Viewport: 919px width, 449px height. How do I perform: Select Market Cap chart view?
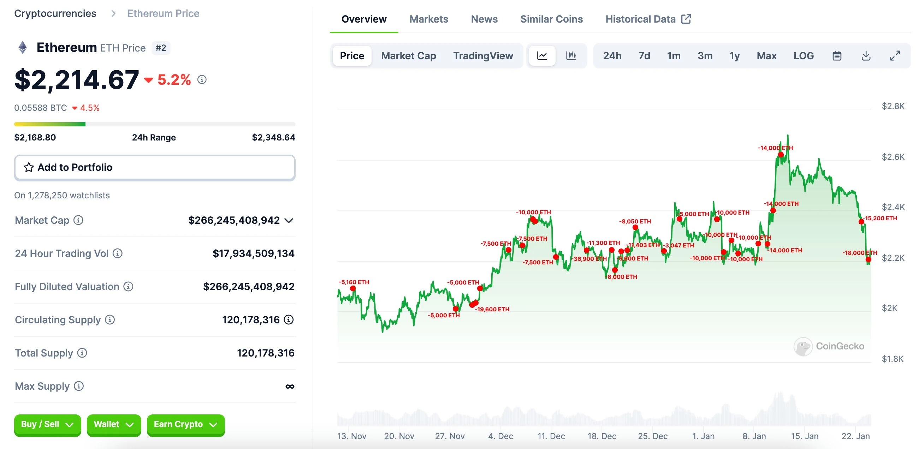pos(409,56)
